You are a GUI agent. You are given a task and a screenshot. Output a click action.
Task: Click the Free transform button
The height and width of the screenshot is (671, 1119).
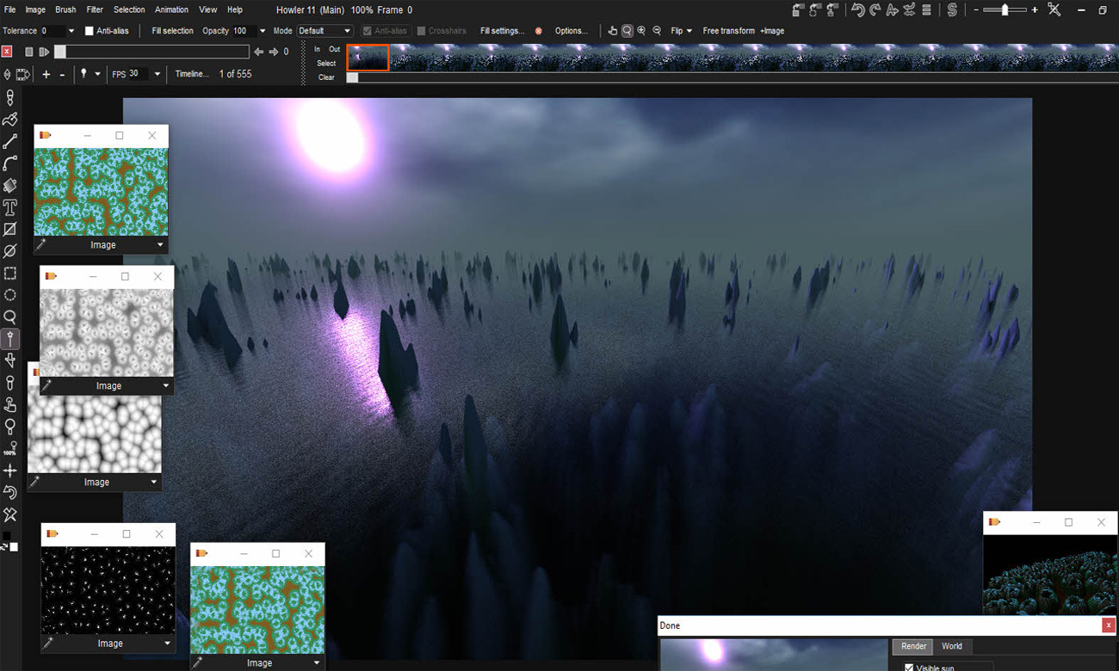tap(728, 31)
